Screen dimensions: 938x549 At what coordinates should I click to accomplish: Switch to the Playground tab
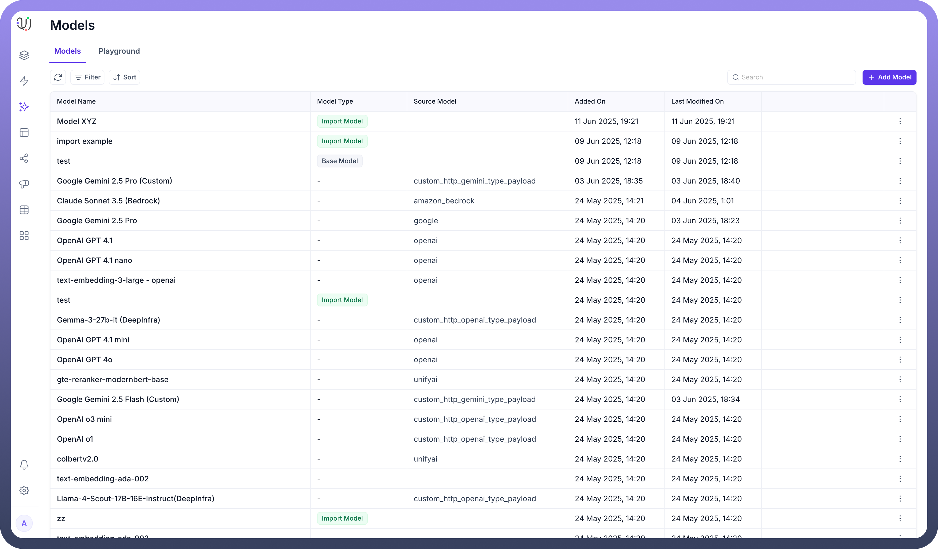[x=119, y=51]
